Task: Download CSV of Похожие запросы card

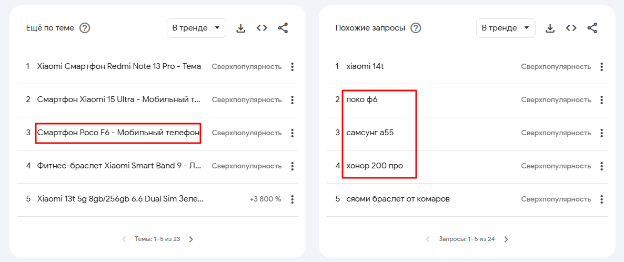Action: click(x=550, y=28)
